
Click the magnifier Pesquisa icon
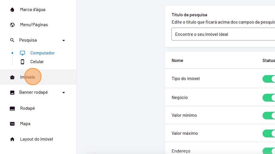click(x=12, y=40)
